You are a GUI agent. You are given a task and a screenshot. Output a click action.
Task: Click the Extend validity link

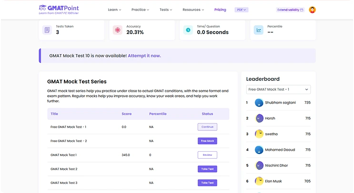pos(290,10)
